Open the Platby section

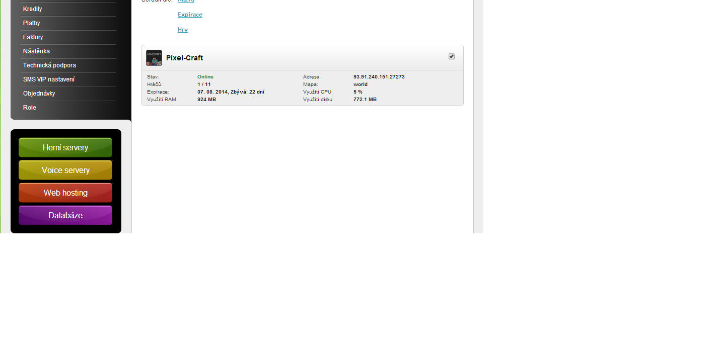pyautogui.click(x=31, y=23)
